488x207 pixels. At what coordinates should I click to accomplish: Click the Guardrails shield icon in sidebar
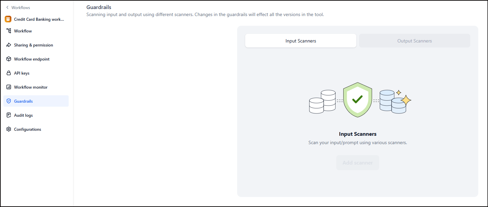[9, 101]
